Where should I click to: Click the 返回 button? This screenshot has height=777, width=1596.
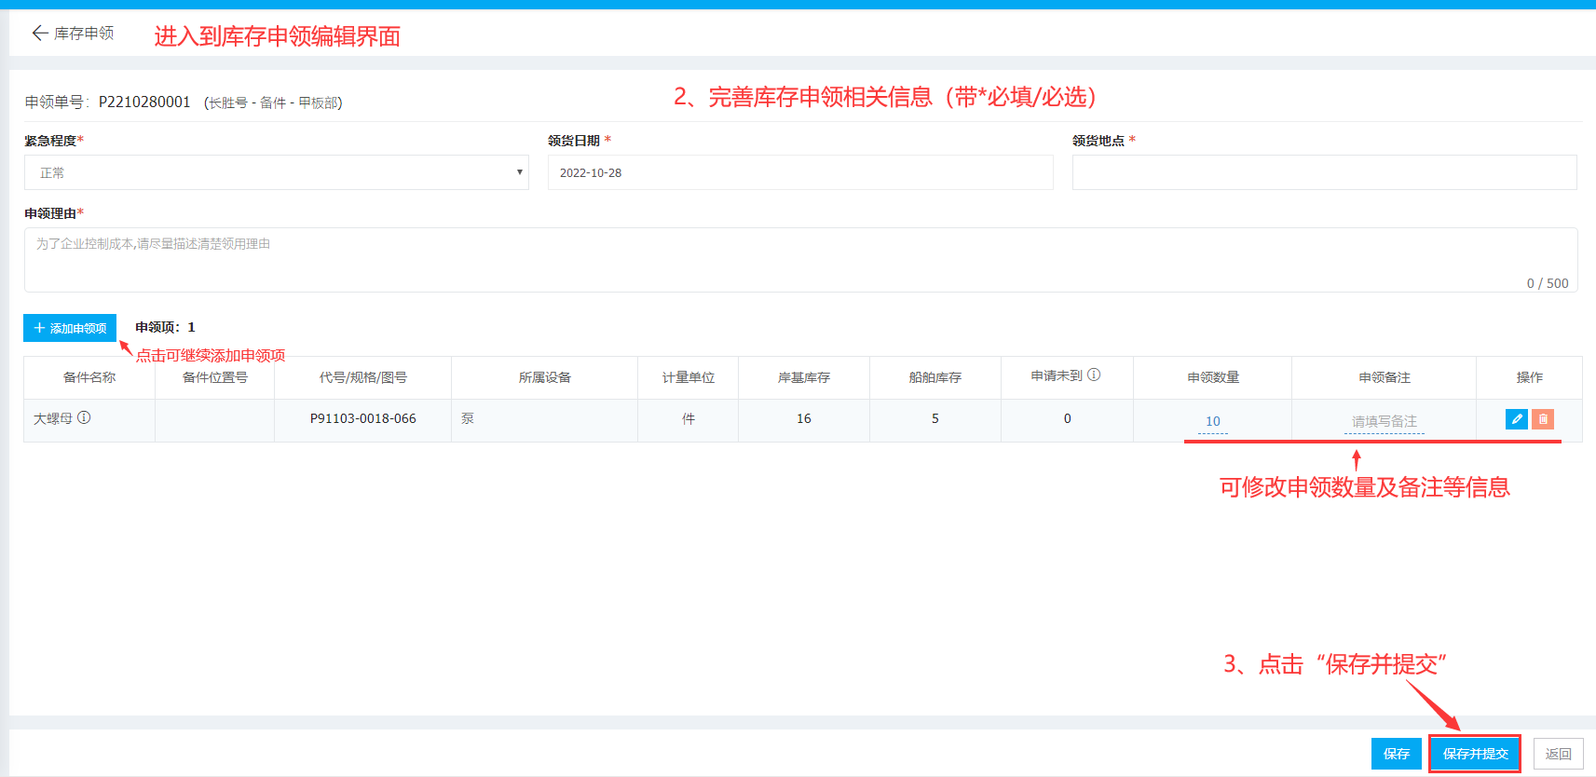1559,754
